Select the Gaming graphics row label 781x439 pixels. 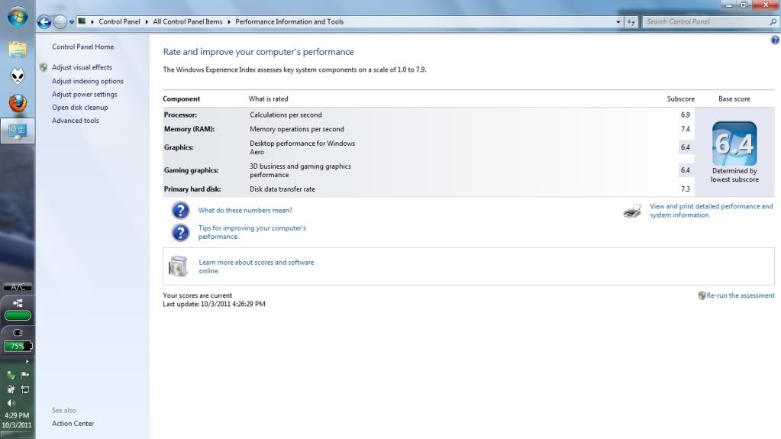click(192, 170)
